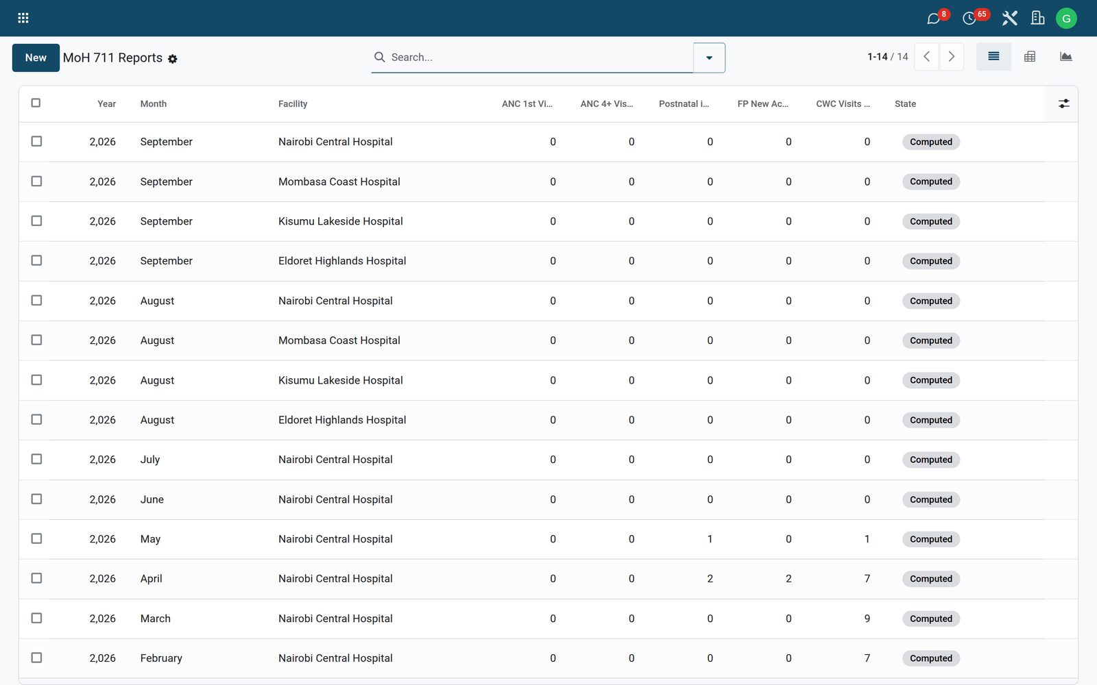Select the September Mombasa Coast Hospital row checkbox
The width and height of the screenshot is (1097, 685).
[x=36, y=181]
